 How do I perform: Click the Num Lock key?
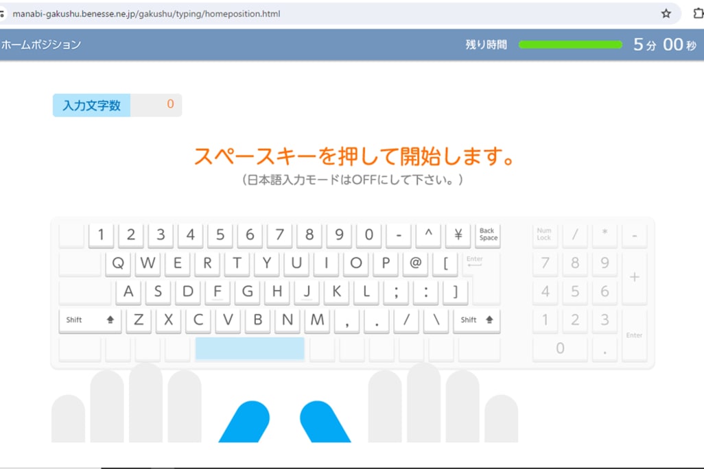pyautogui.click(x=544, y=235)
